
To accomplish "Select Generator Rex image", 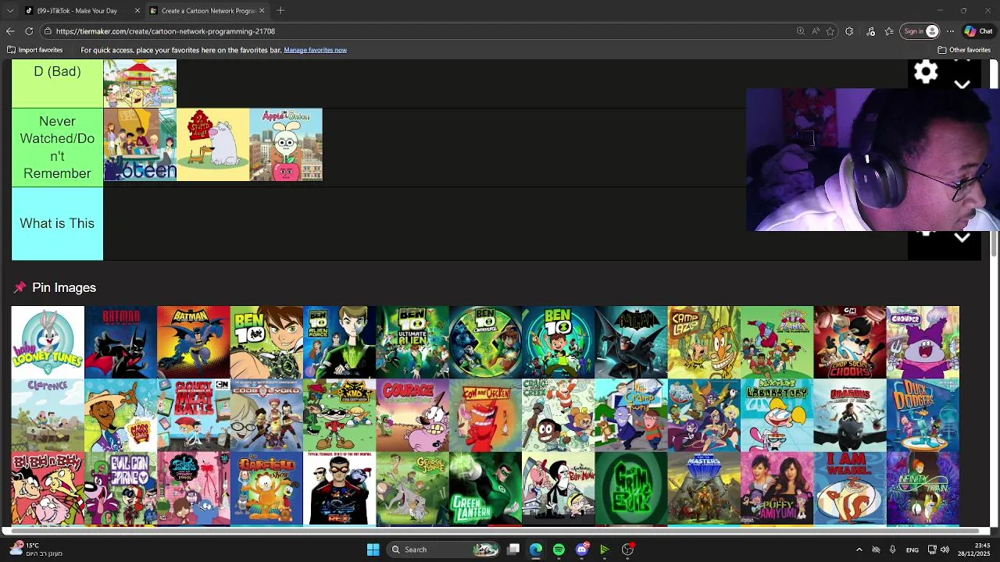I will coord(339,488).
